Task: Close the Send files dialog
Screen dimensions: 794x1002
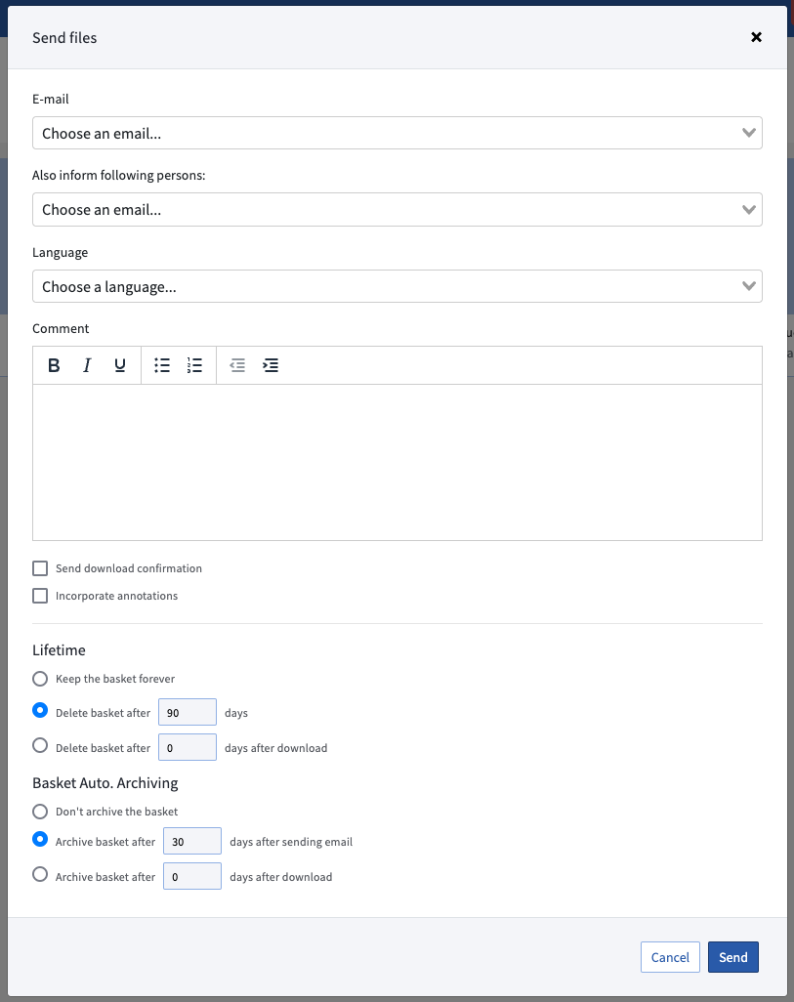Action: 756,37
